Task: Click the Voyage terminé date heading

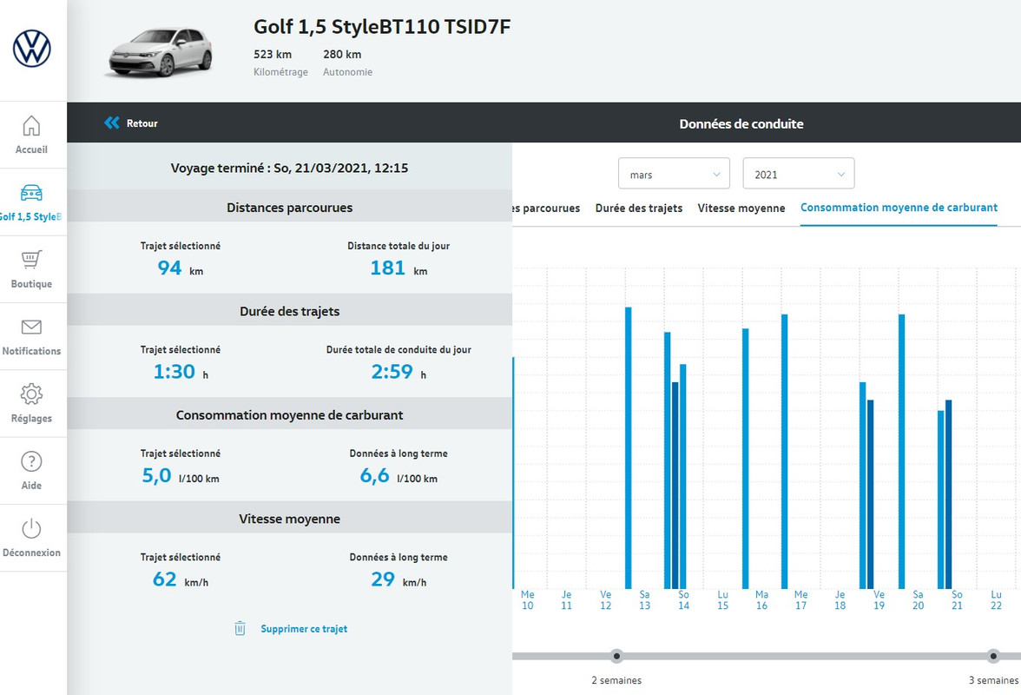Action: (x=289, y=168)
